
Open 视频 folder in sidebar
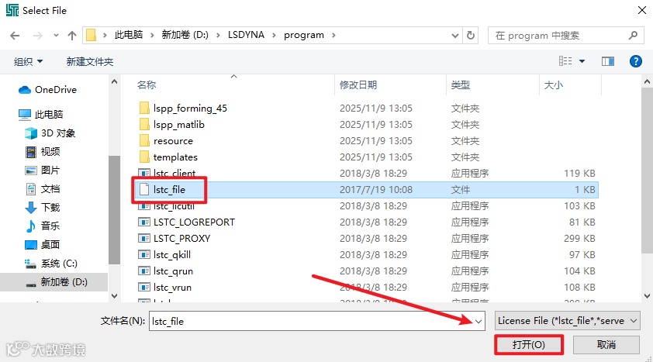click(43, 152)
